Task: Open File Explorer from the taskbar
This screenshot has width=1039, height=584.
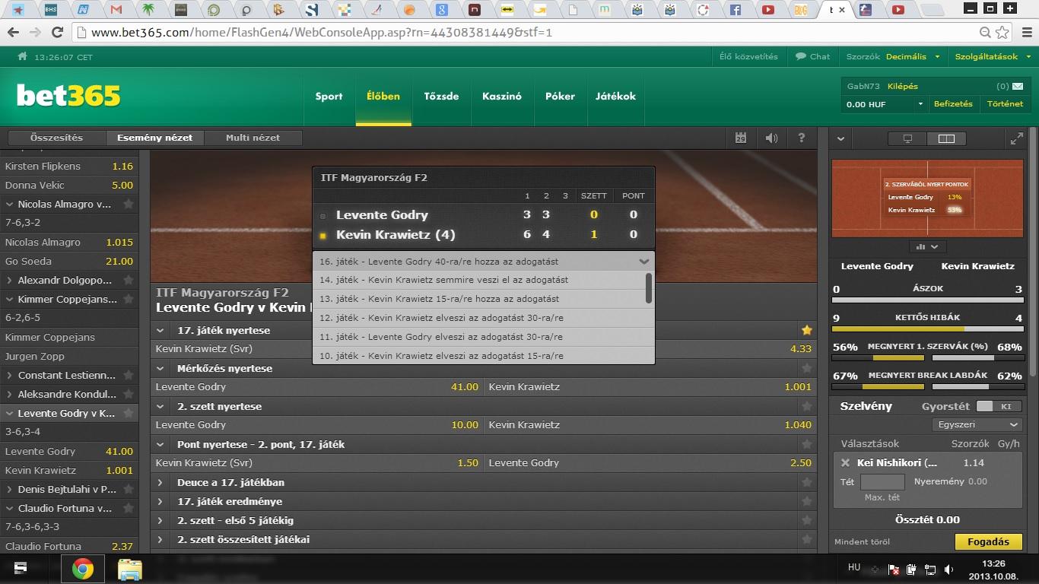Action: point(130,569)
